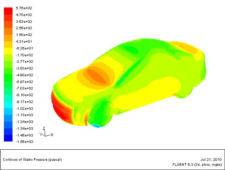
Task: Click the -4.90e+02 legend label
Action: tap(24, 75)
